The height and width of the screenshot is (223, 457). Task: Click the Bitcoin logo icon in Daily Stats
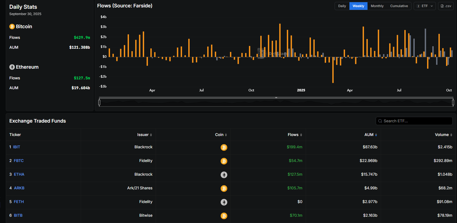[x=12, y=27]
